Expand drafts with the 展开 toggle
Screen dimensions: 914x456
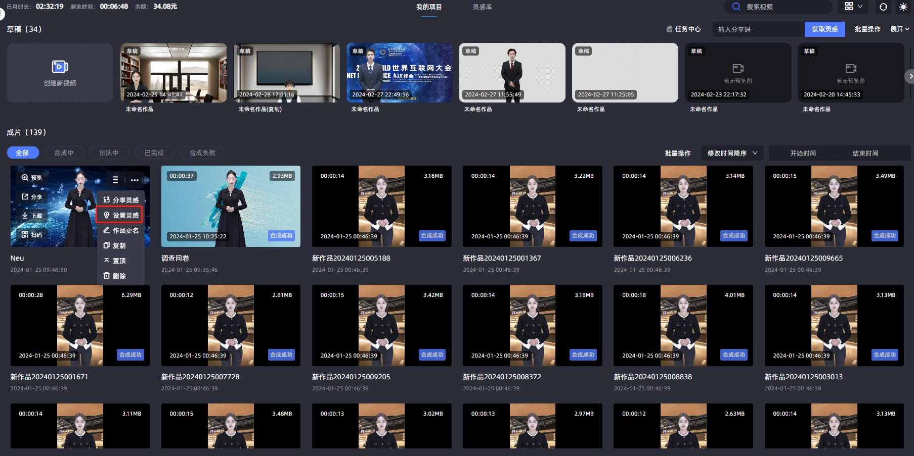(x=900, y=29)
